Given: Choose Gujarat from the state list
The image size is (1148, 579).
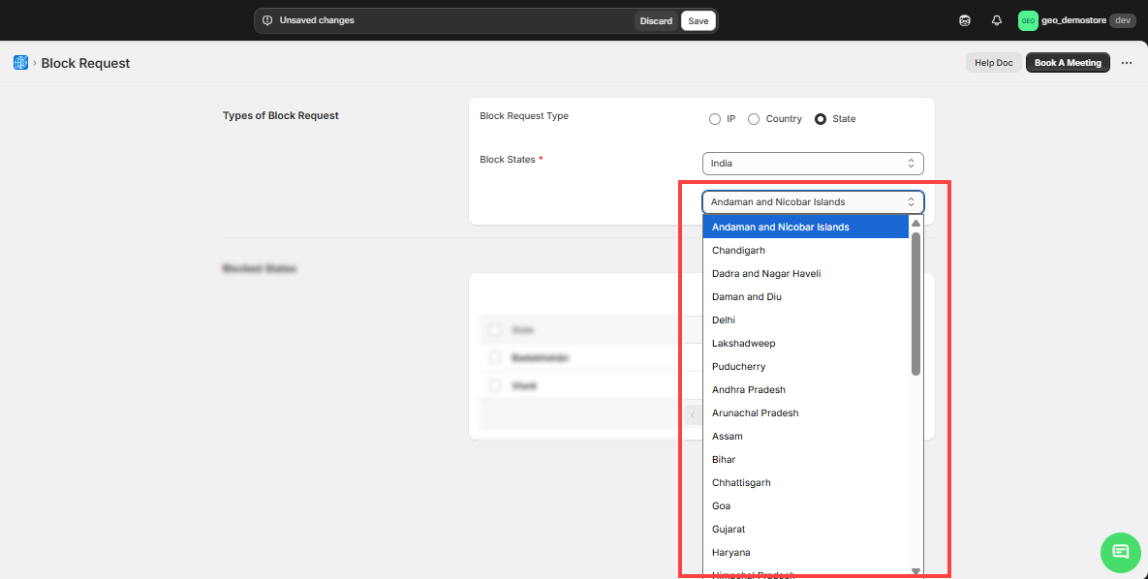Looking at the screenshot, I should (729, 530).
